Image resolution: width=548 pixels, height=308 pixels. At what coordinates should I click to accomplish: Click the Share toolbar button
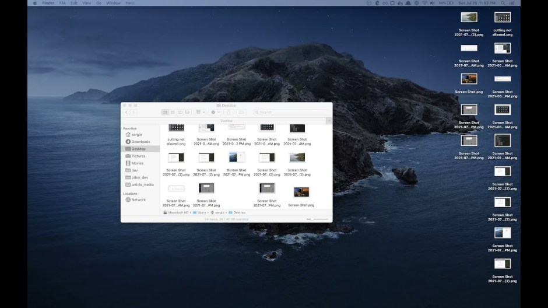229,112
